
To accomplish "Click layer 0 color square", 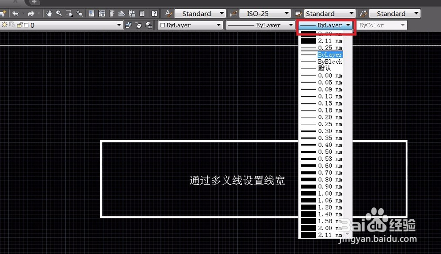I will click(x=26, y=25).
